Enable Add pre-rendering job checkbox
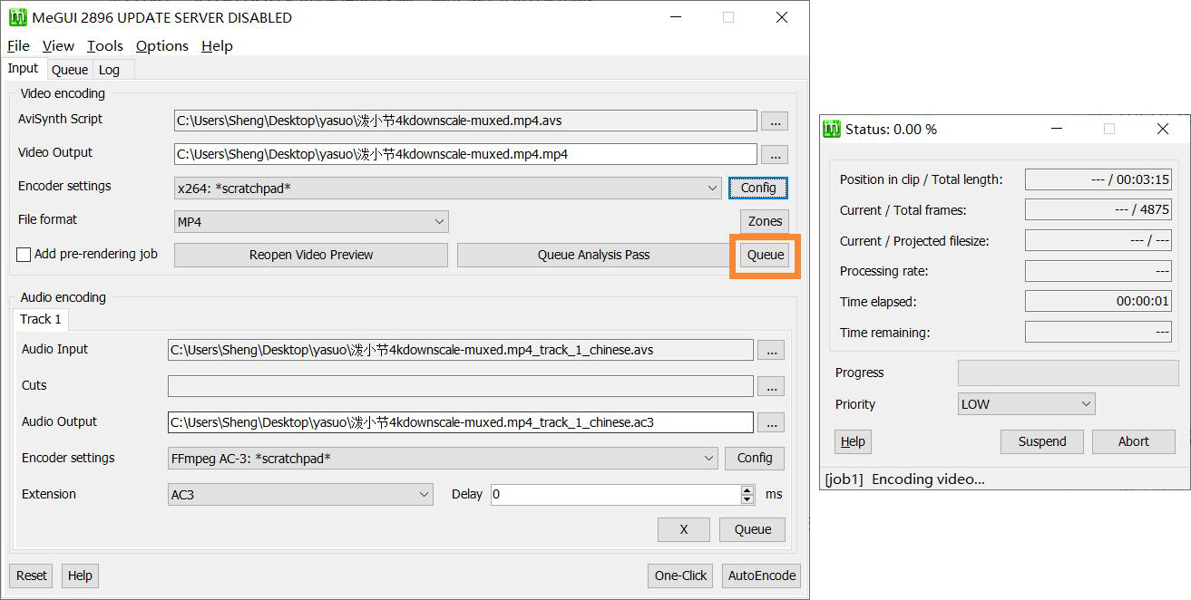 (x=24, y=256)
